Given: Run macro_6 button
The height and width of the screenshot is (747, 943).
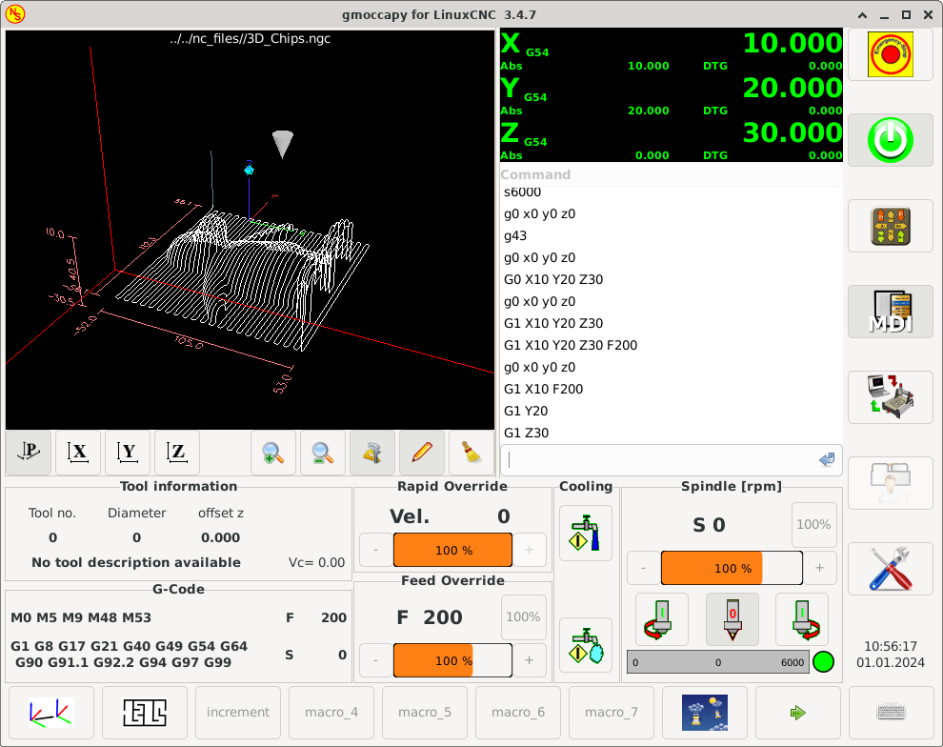Looking at the screenshot, I should pyautogui.click(x=518, y=713).
